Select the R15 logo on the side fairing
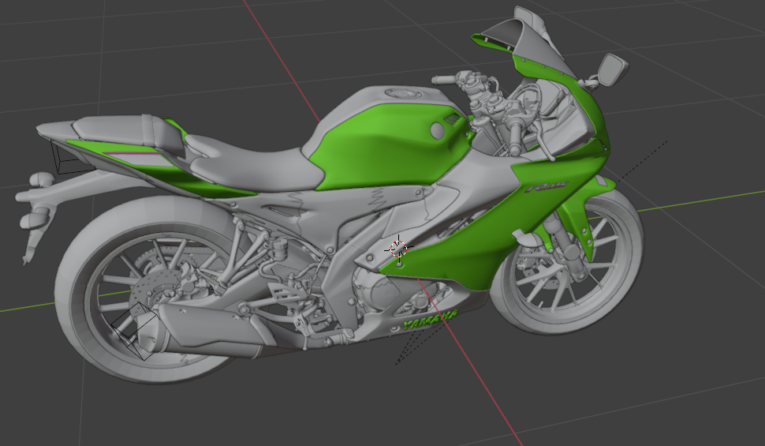765x446 pixels. tap(547, 186)
